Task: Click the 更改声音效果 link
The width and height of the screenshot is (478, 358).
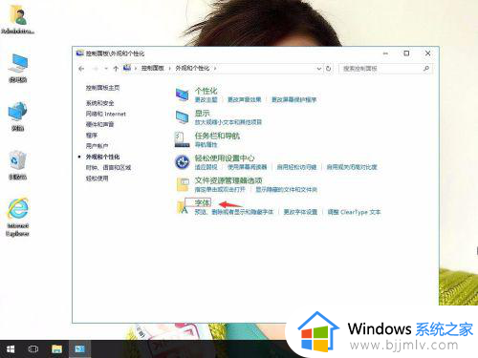Action: pyautogui.click(x=245, y=99)
